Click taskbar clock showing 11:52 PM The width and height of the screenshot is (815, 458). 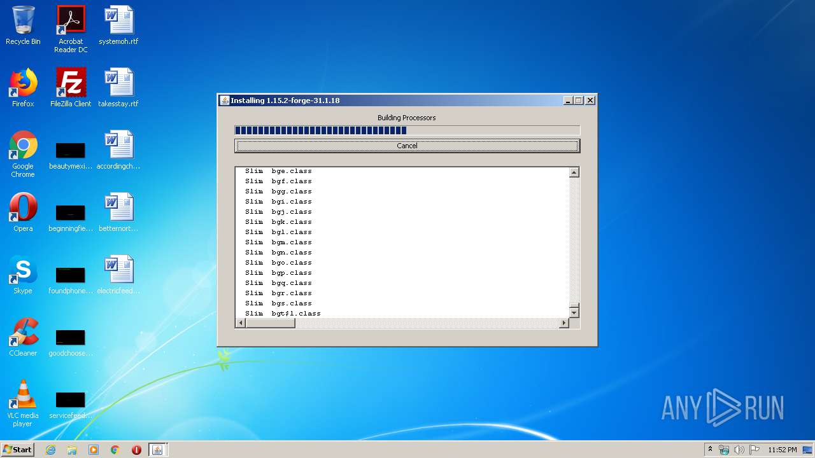(782, 450)
